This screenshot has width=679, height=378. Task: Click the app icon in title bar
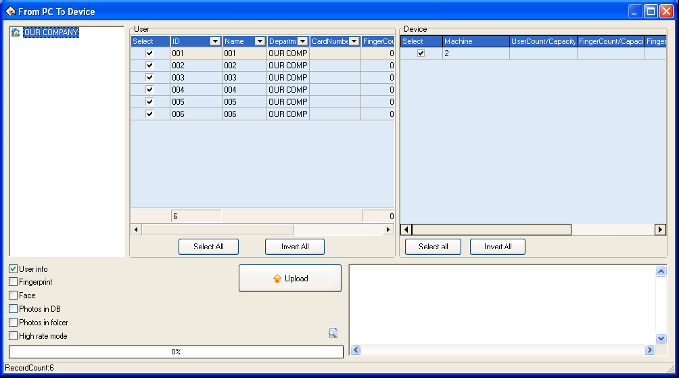pos(10,11)
